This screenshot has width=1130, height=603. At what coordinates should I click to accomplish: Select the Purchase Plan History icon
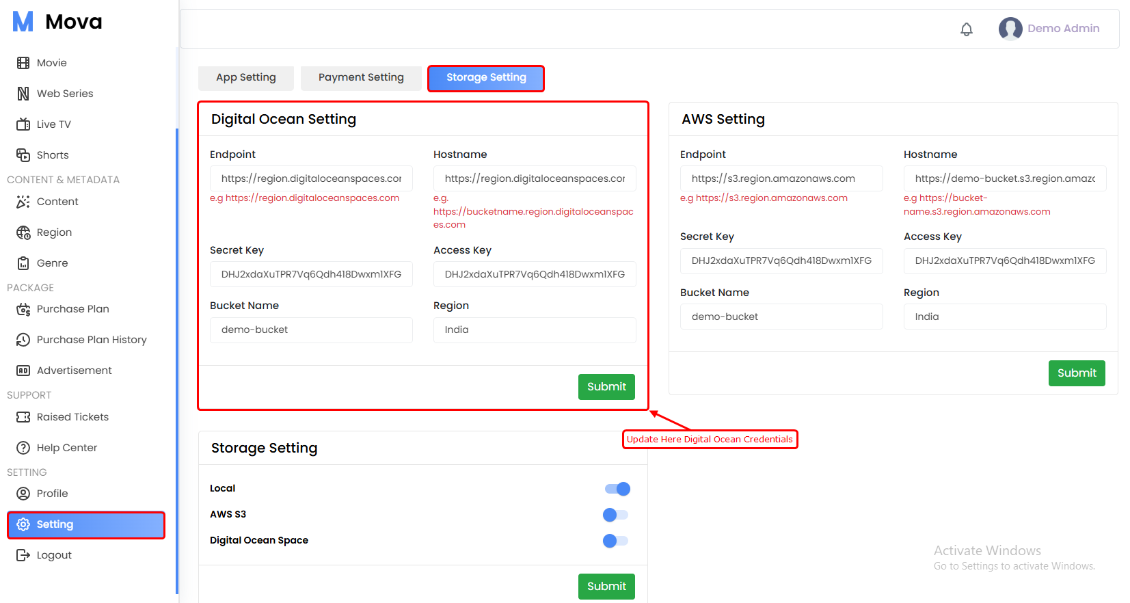[x=23, y=340]
